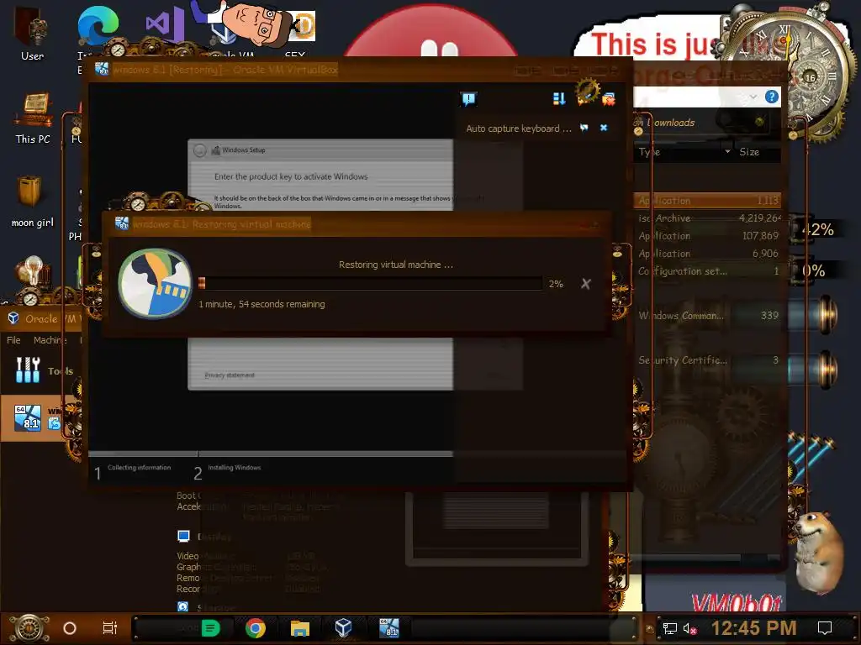Open VirtualBox Manager cube icon on taskbar
The height and width of the screenshot is (645, 861).
point(344,627)
